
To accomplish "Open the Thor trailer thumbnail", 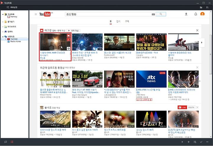I will (x=87, y=42).
